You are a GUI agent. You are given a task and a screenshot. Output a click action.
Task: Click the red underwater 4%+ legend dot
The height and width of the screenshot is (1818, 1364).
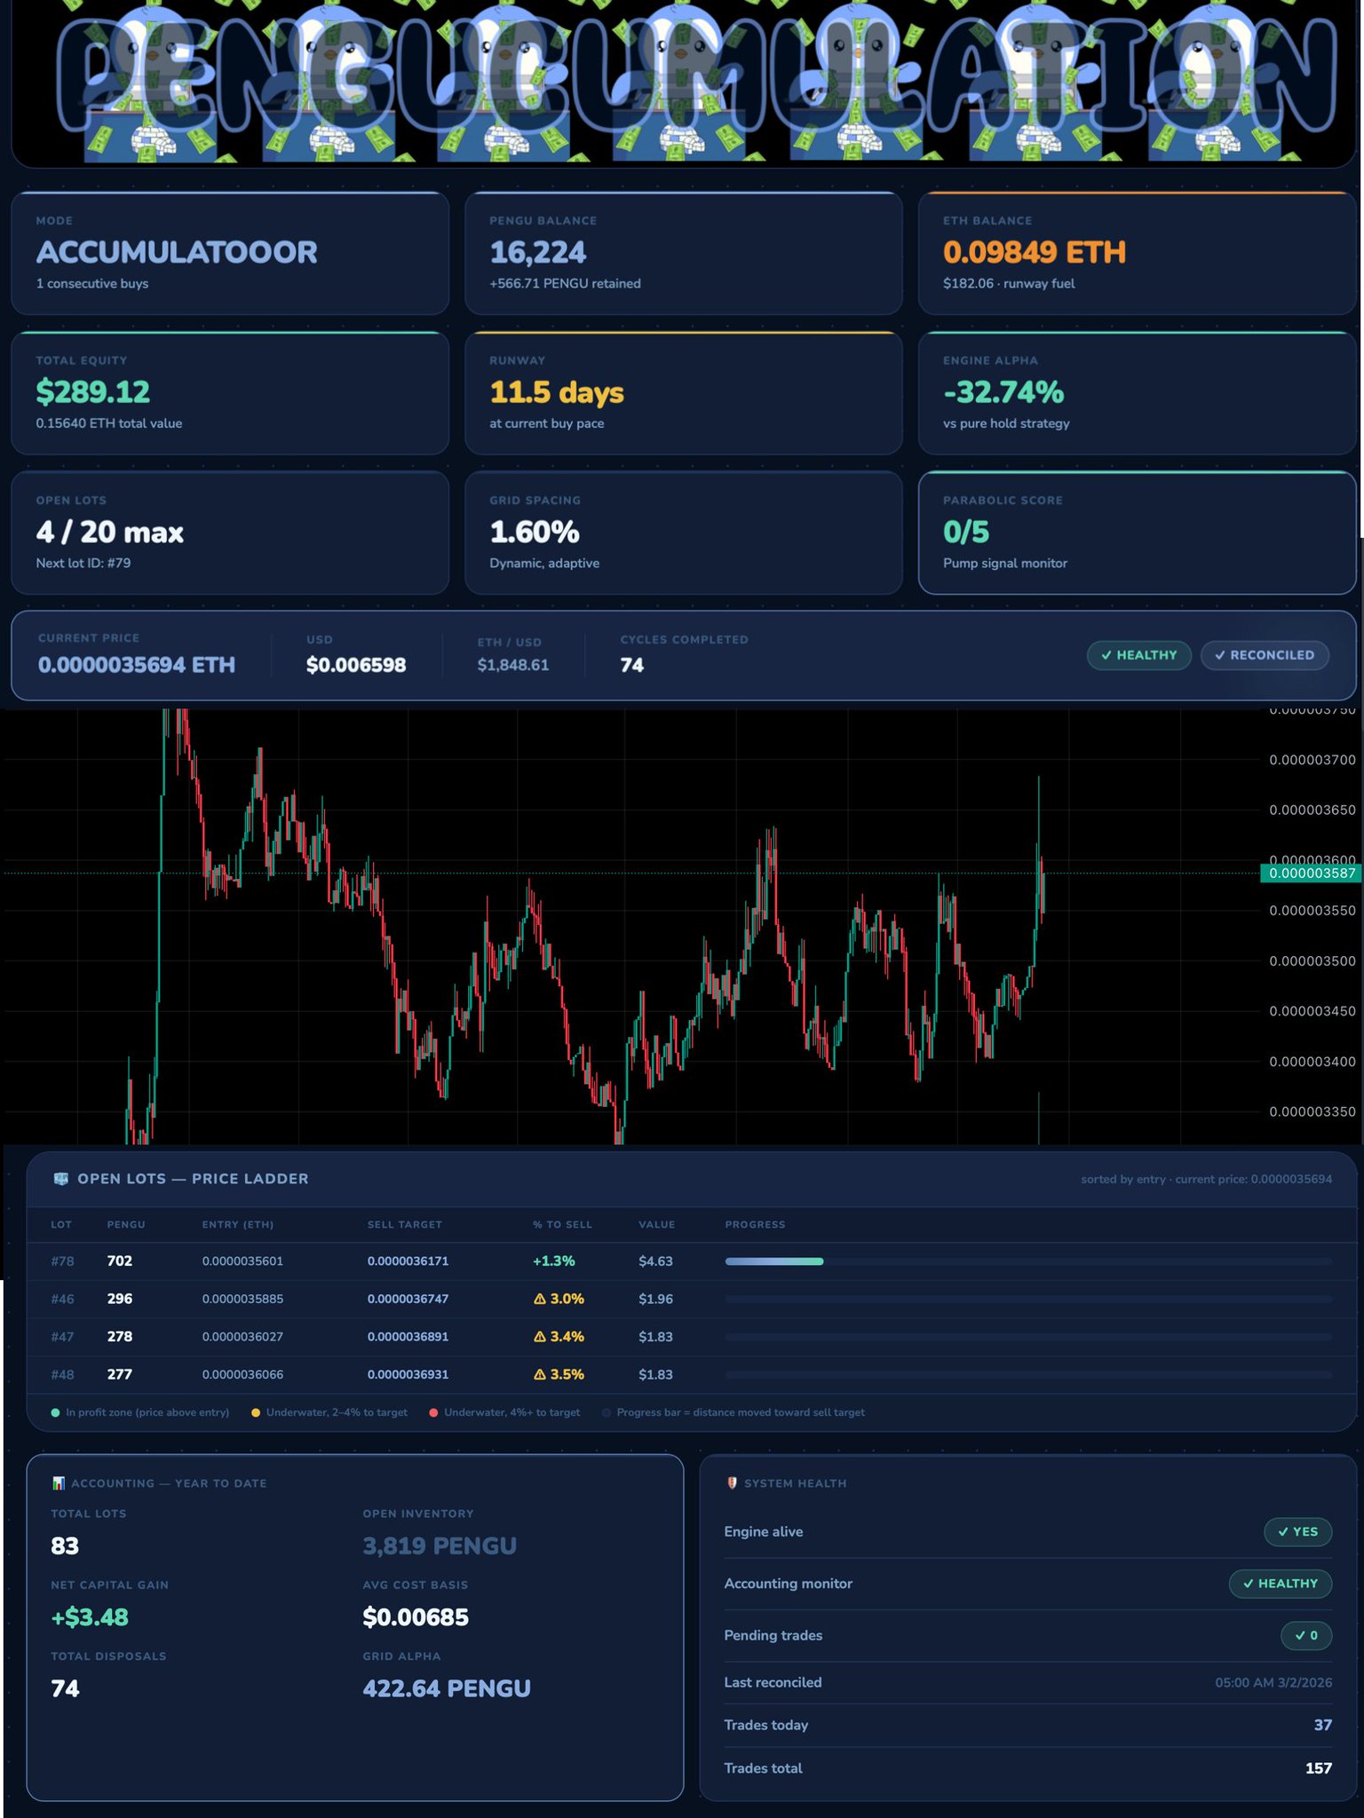(x=433, y=1412)
